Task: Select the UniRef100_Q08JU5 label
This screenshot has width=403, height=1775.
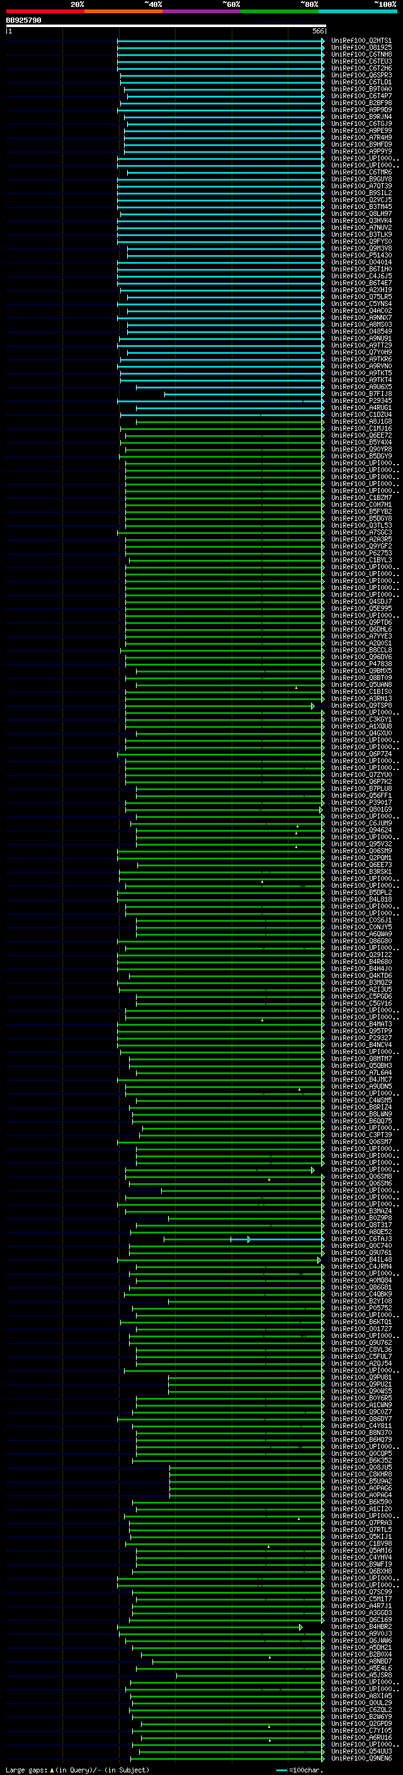Action: (x=361, y=1468)
